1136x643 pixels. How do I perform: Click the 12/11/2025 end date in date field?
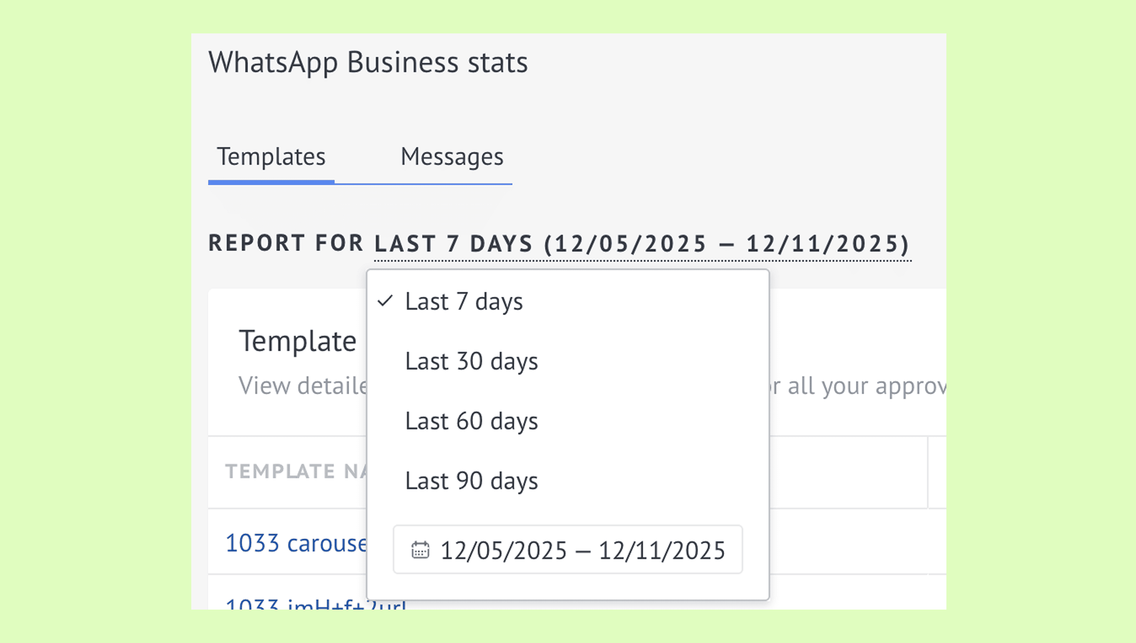click(662, 551)
